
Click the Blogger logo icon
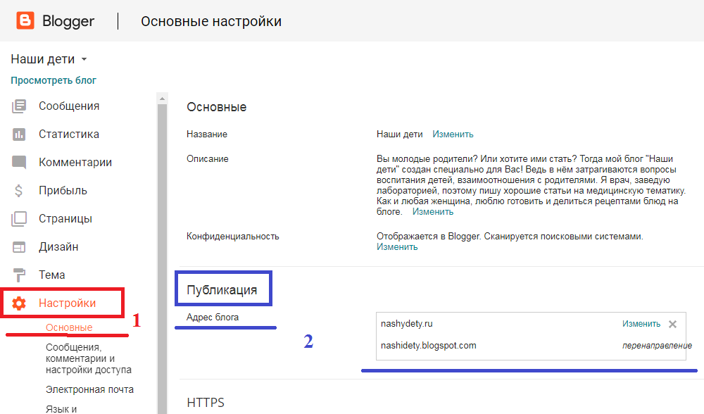pyautogui.click(x=25, y=20)
